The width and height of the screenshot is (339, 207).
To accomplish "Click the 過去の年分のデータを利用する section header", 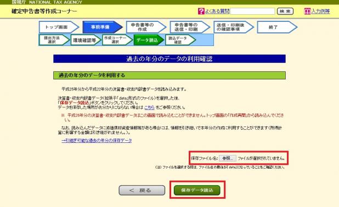I will pos(169,76).
